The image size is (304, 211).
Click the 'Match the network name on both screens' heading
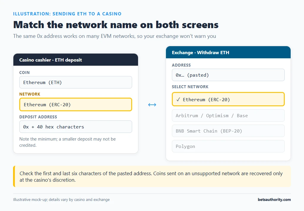point(116,25)
